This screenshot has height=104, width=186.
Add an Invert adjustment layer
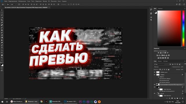click(x=158, y=58)
